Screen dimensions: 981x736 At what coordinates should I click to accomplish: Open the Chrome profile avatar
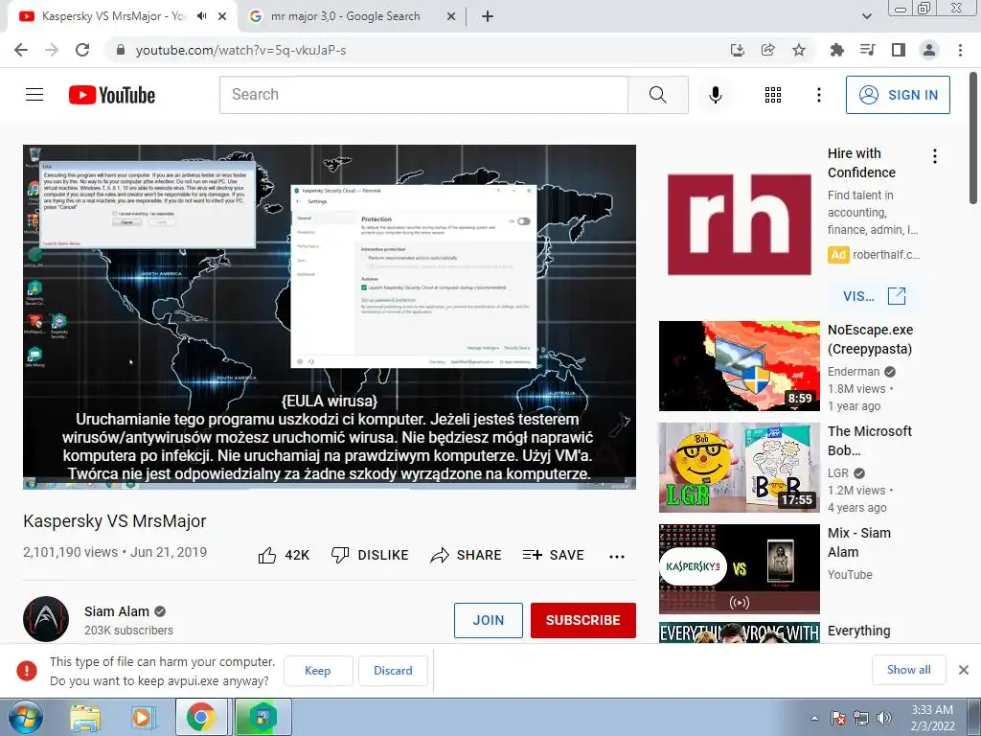pos(929,50)
